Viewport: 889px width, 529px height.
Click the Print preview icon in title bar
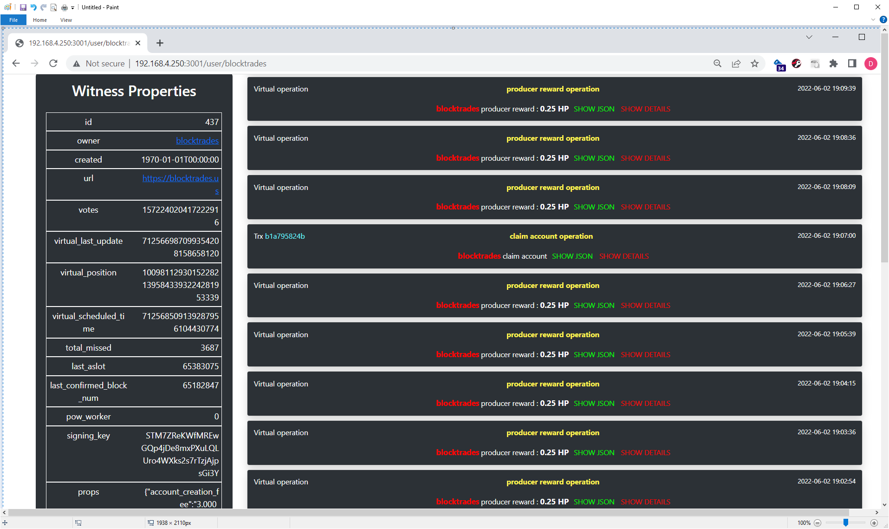click(54, 7)
